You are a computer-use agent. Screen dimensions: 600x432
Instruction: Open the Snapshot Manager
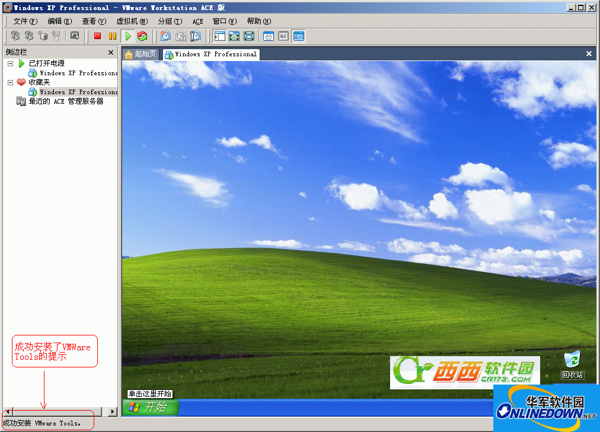196,36
